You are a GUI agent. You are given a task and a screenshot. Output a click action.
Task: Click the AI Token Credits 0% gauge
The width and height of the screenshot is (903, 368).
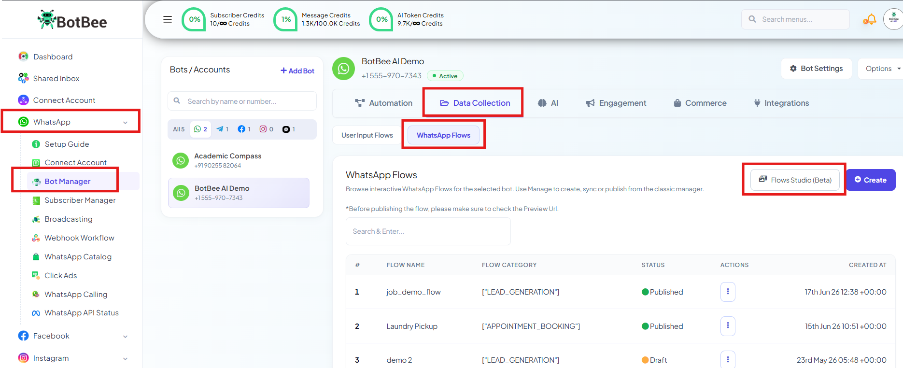[x=381, y=19]
